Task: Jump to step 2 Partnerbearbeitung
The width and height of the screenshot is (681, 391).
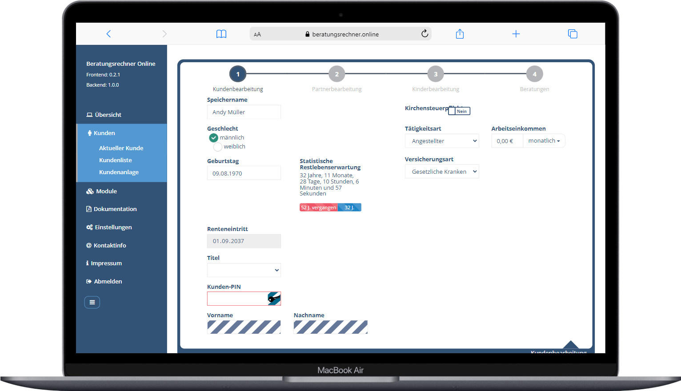Action: click(336, 74)
